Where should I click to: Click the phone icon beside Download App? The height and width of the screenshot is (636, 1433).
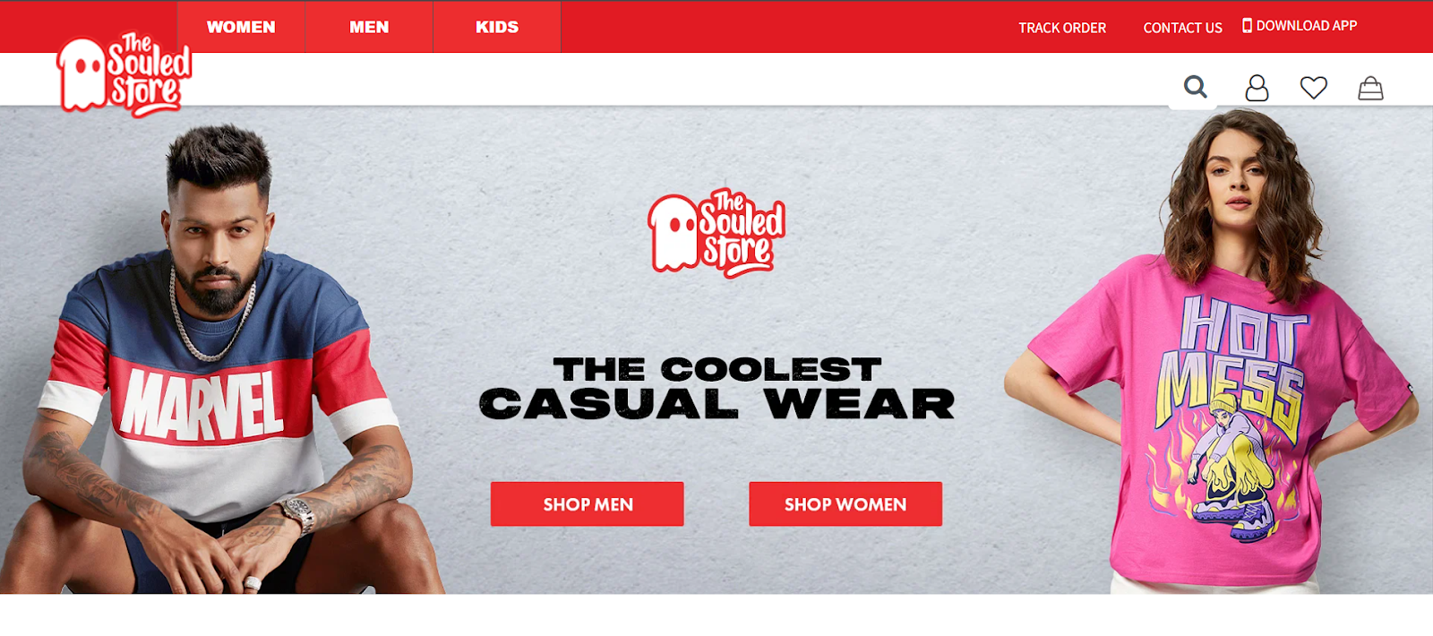coord(1247,25)
